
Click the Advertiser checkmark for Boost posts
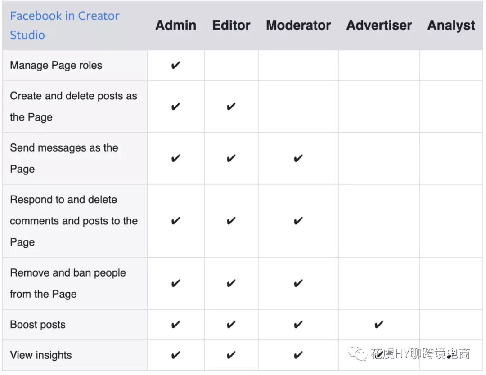[x=379, y=325]
